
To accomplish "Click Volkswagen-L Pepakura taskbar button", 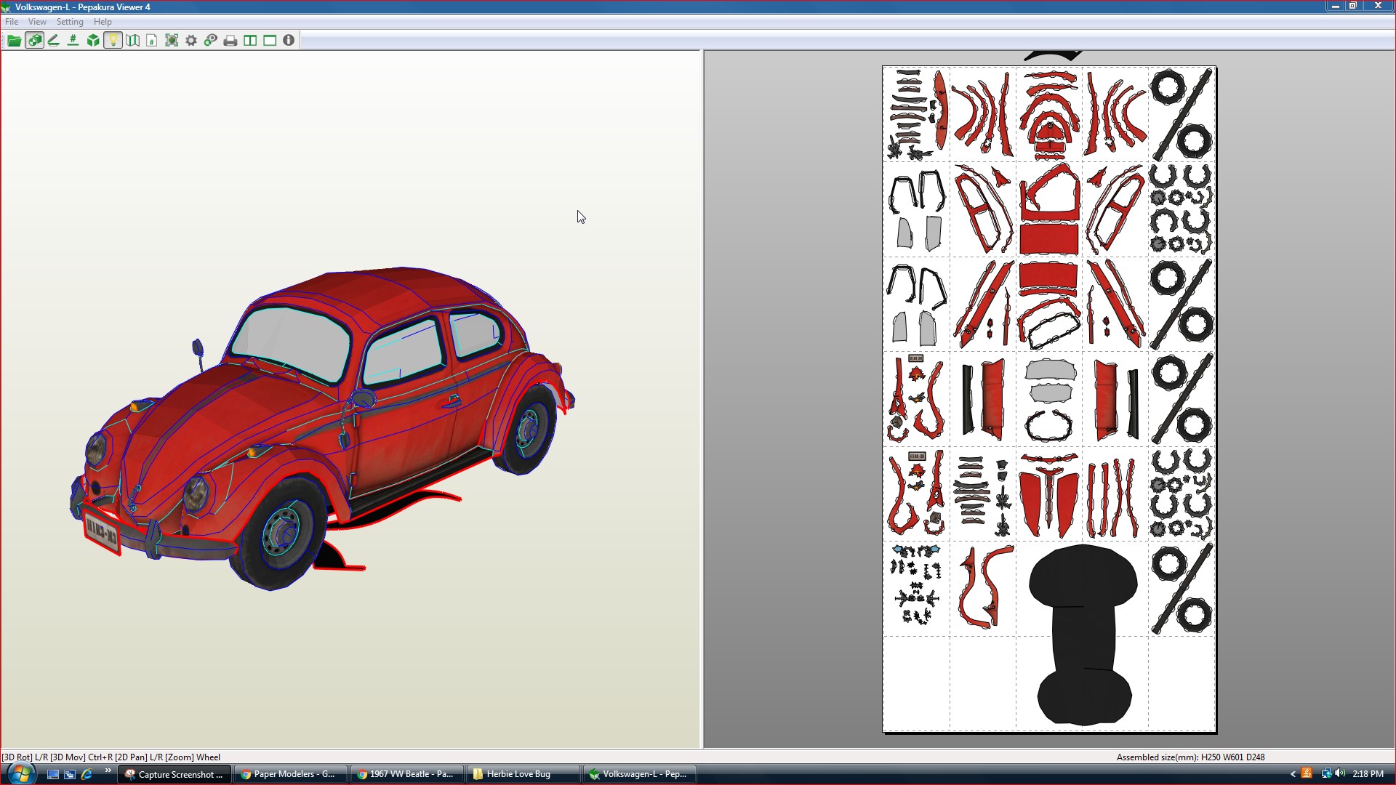I will pos(640,774).
